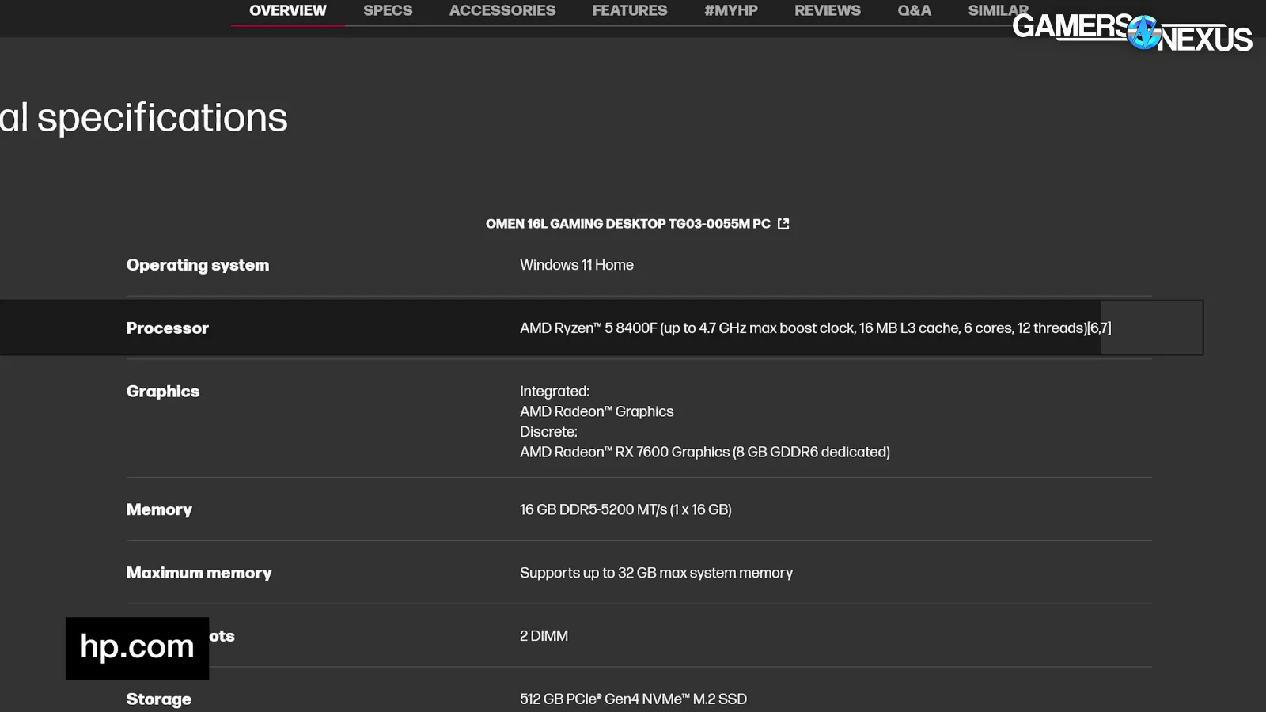Viewport: 1266px width, 712px height.
Task: Open the Similar tab
Action: tap(999, 11)
